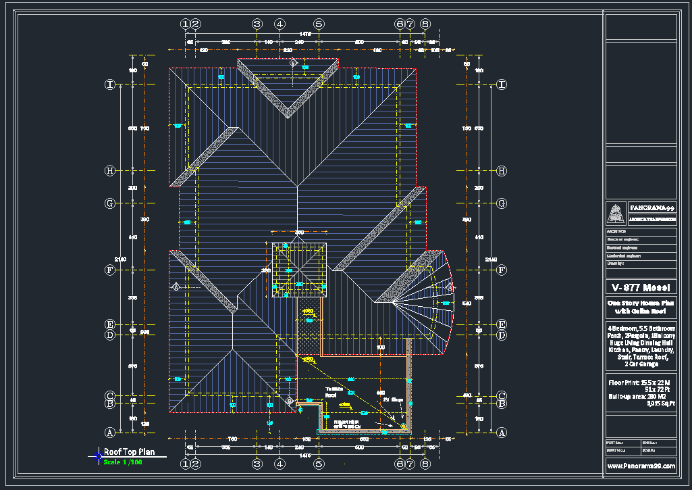Click grid bubble F on the right side
Image resolution: width=692 pixels, height=490 pixels.
pyautogui.click(x=502, y=270)
